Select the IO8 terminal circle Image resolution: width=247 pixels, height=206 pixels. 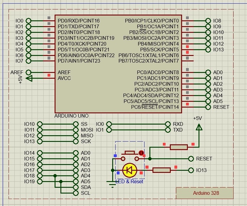pyautogui.click(x=208, y=21)
